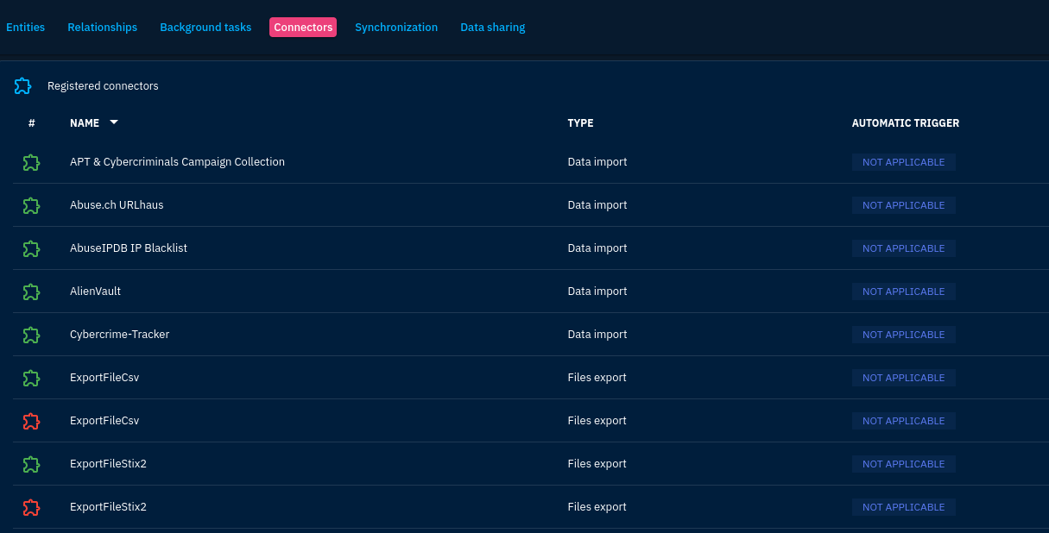Toggle sort arrow next to NAME column
Image resolution: width=1049 pixels, height=533 pixels.
click(x=114, y=122)
